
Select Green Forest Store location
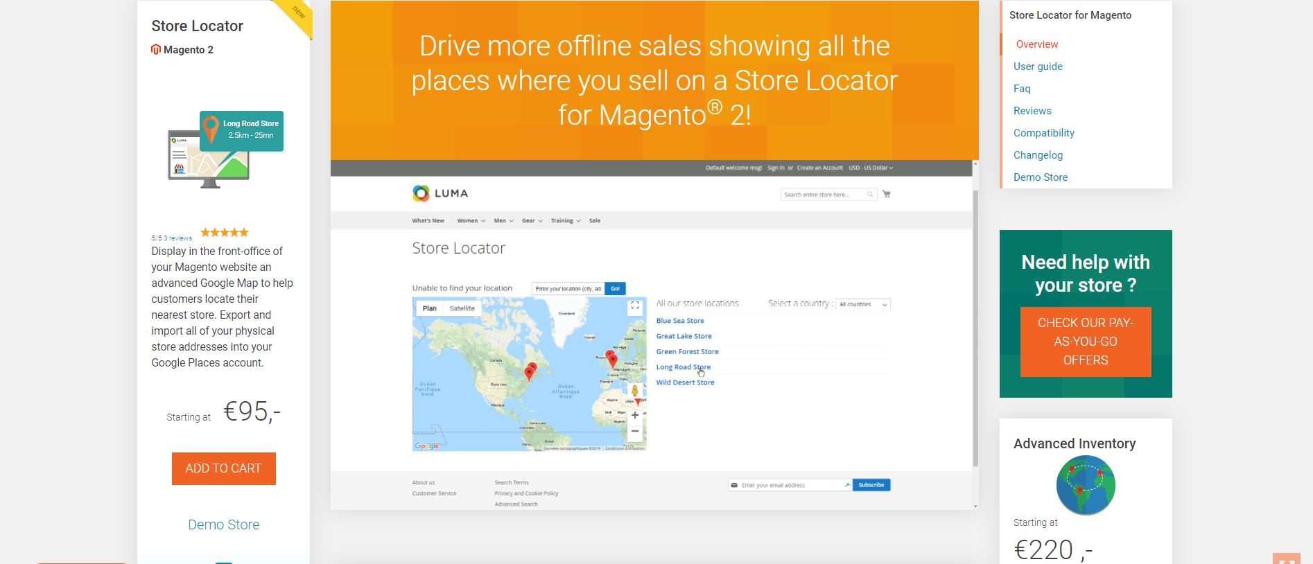(x=688, y=351)
